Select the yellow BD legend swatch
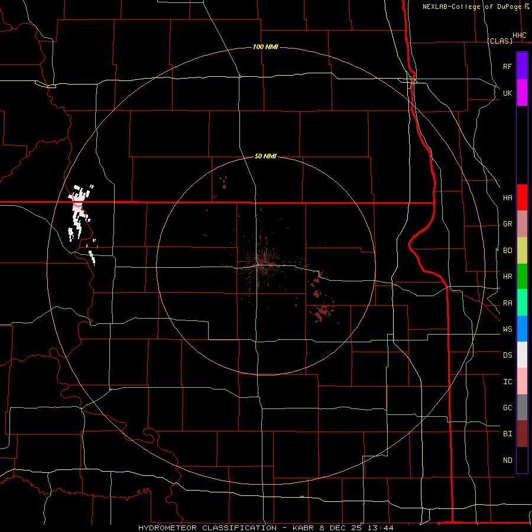This screenshot has width=532, height=532. pos(522,251)
